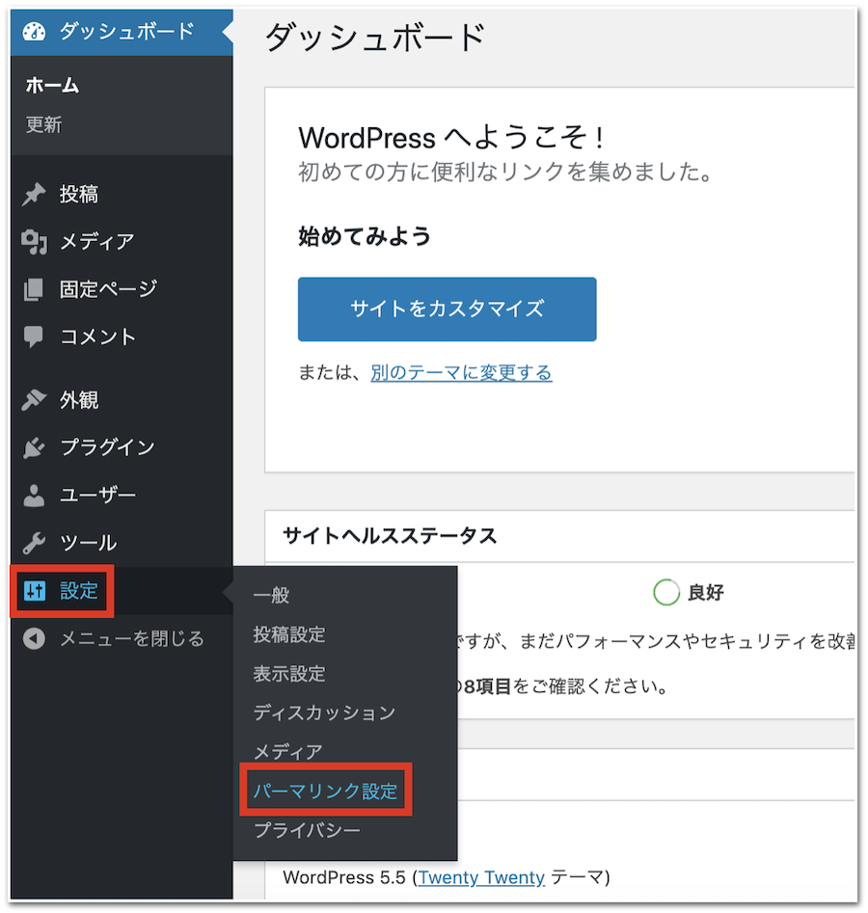The image size is (868, 913).
Task: Click the sliders icon for 設定
Action: coord(35,591)
